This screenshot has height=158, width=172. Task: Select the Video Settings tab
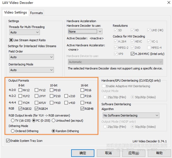coord(16,12)
